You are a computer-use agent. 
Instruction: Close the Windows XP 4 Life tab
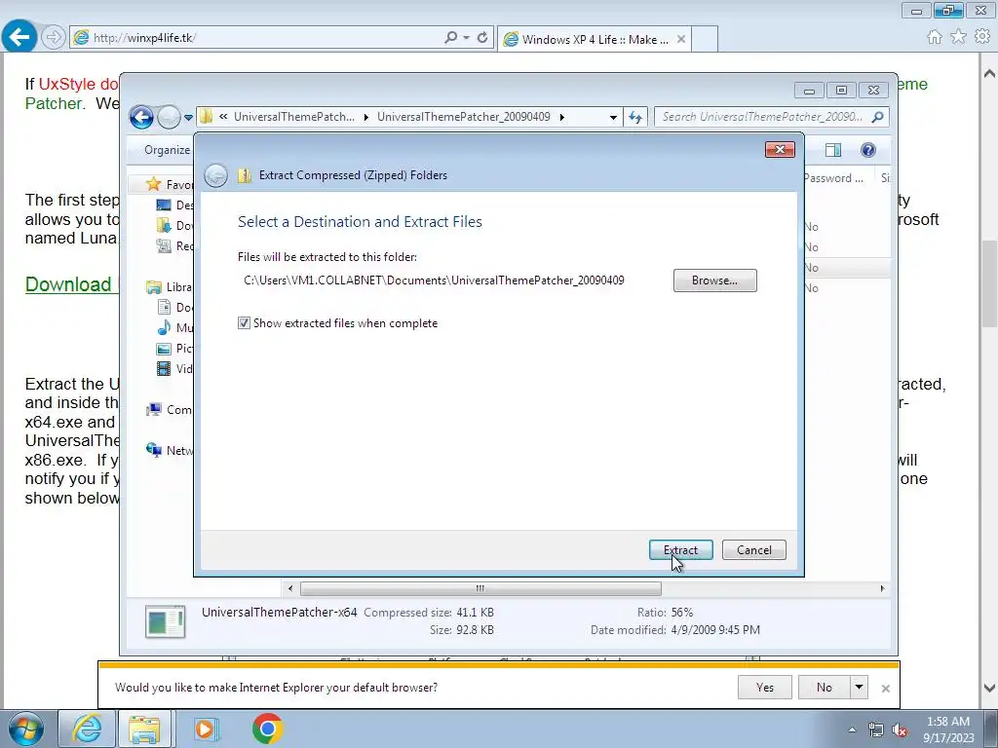(681, 39)
